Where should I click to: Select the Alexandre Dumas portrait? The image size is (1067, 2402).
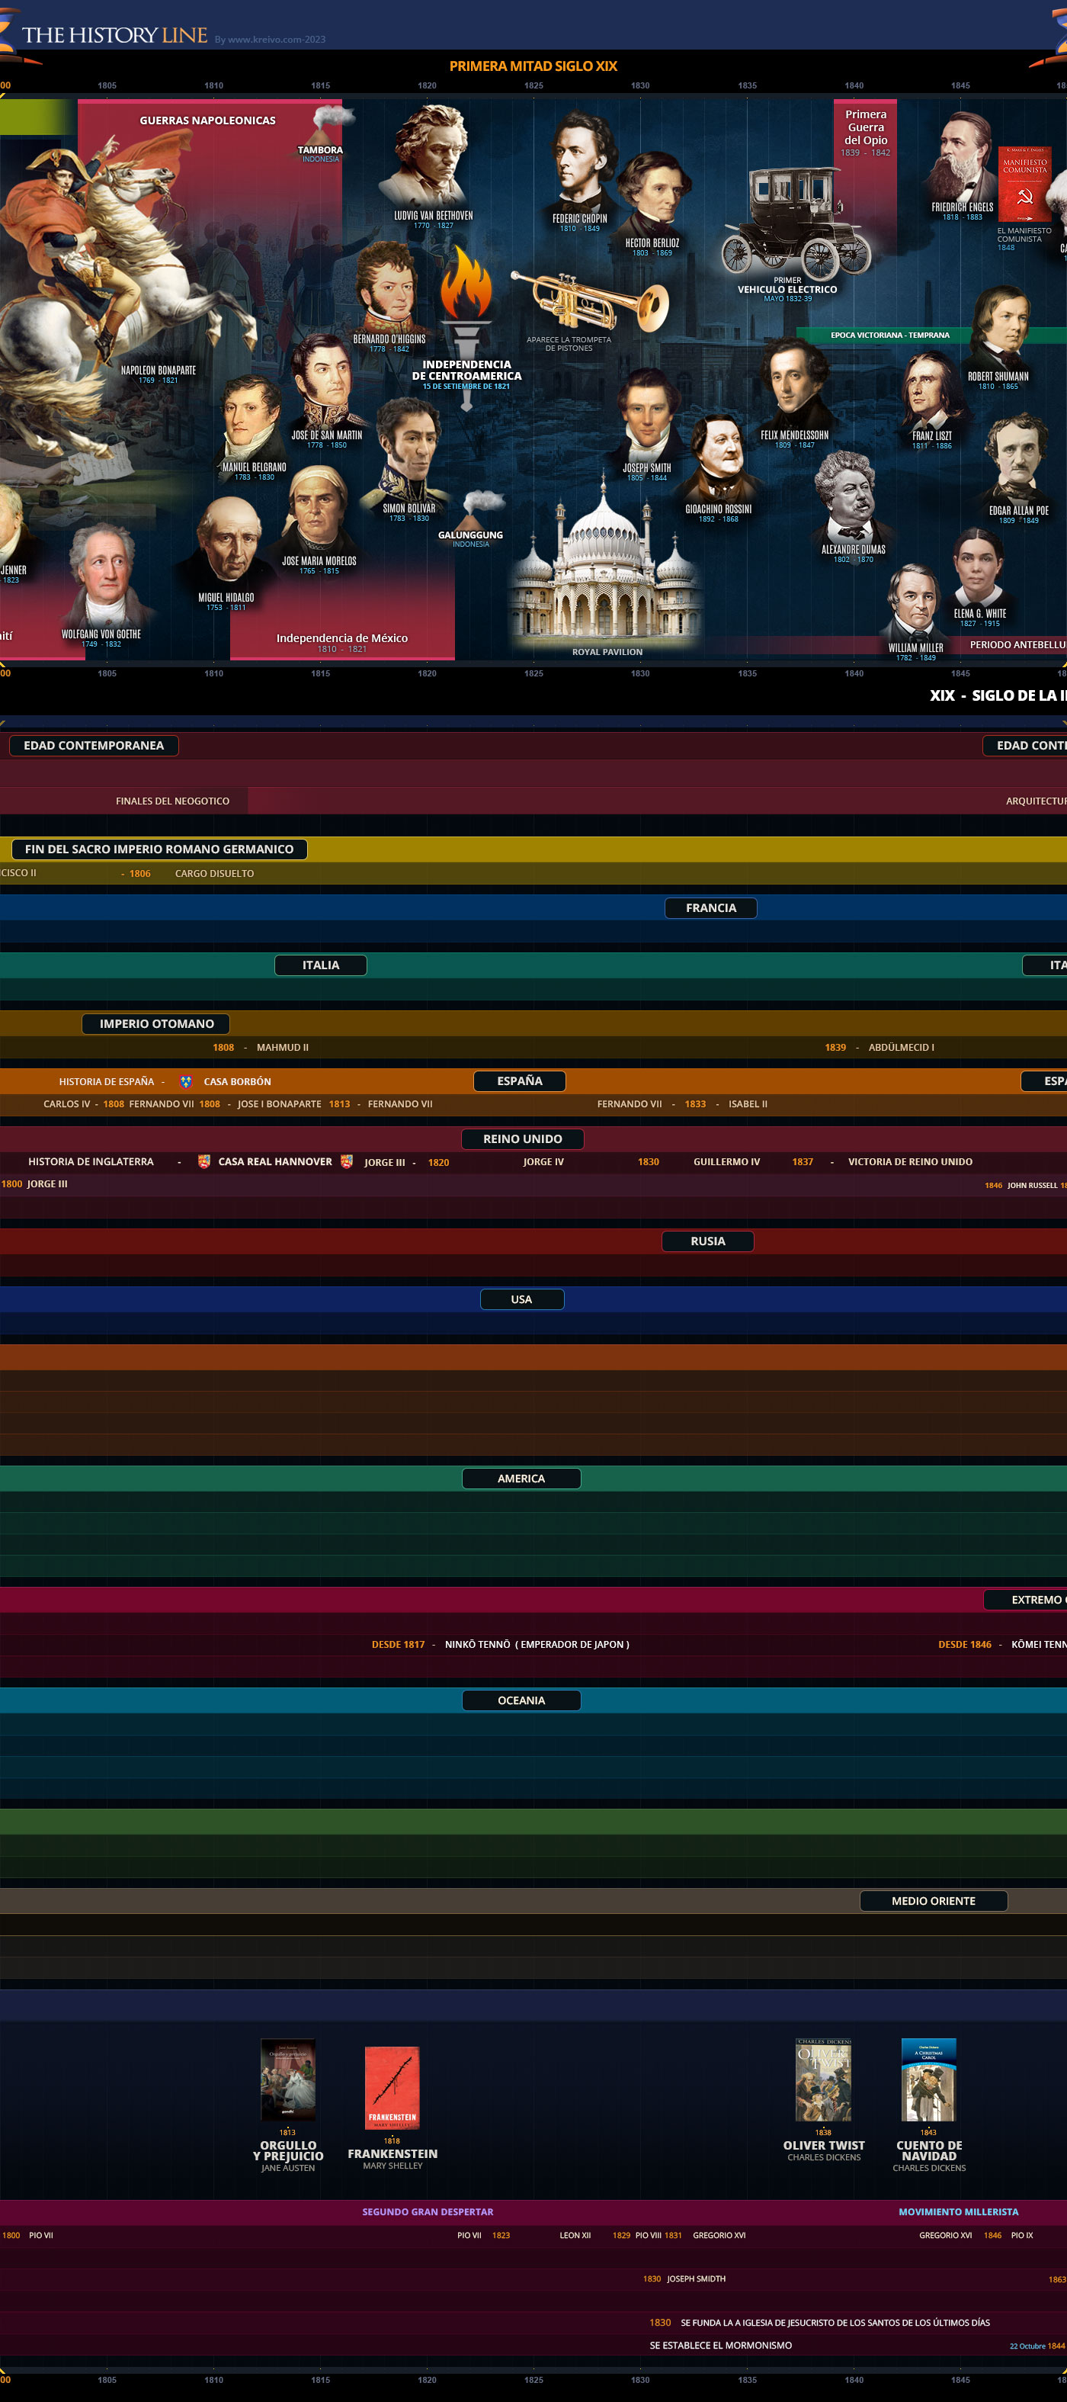pos(850,497)
